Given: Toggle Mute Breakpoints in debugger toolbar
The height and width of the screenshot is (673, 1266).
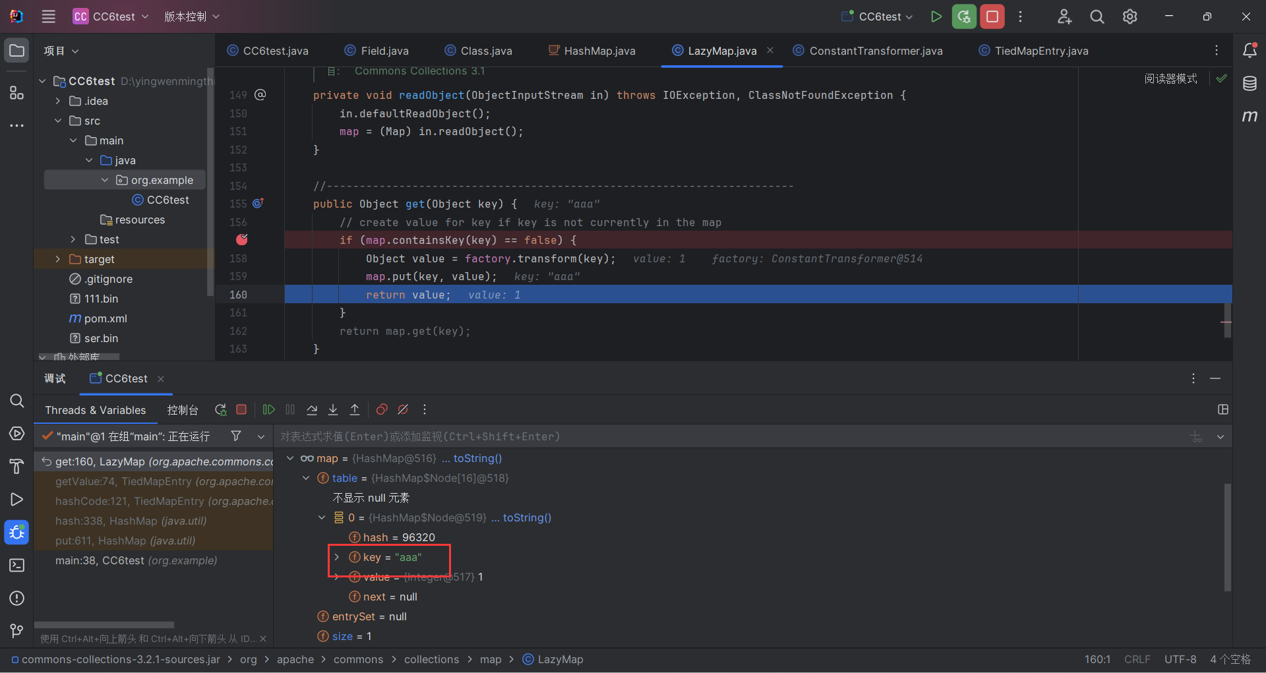Looking at the screenshot, I should click(x=403, y=409).
